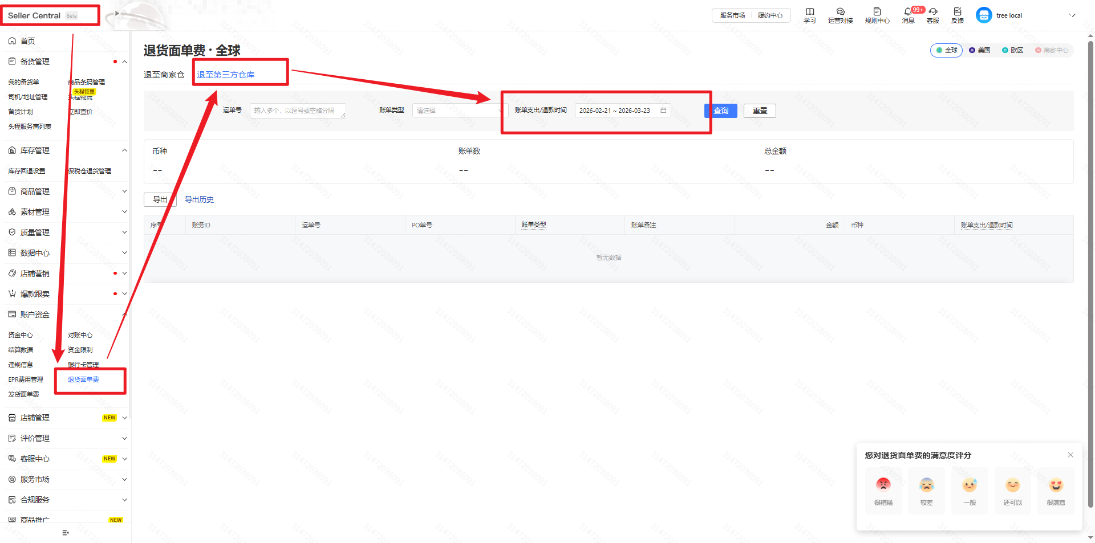Select the 全球 region option
Image resolution: width=1095 pixels, height=543 pixels.
click(946, 50)
